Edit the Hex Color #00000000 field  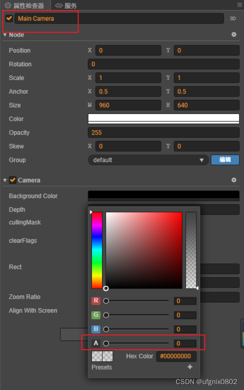[x=176, y=356]
